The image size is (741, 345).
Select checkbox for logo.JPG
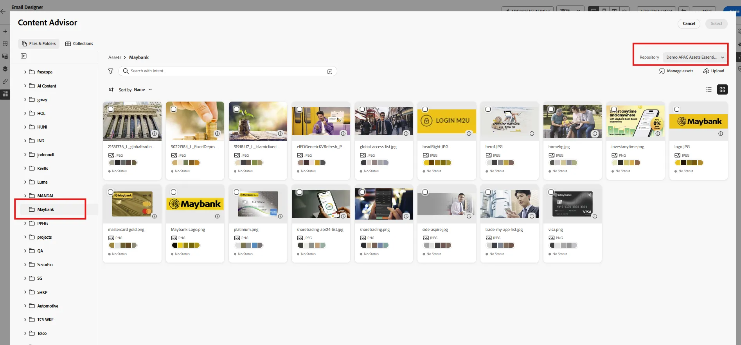(x=677, y=109)
